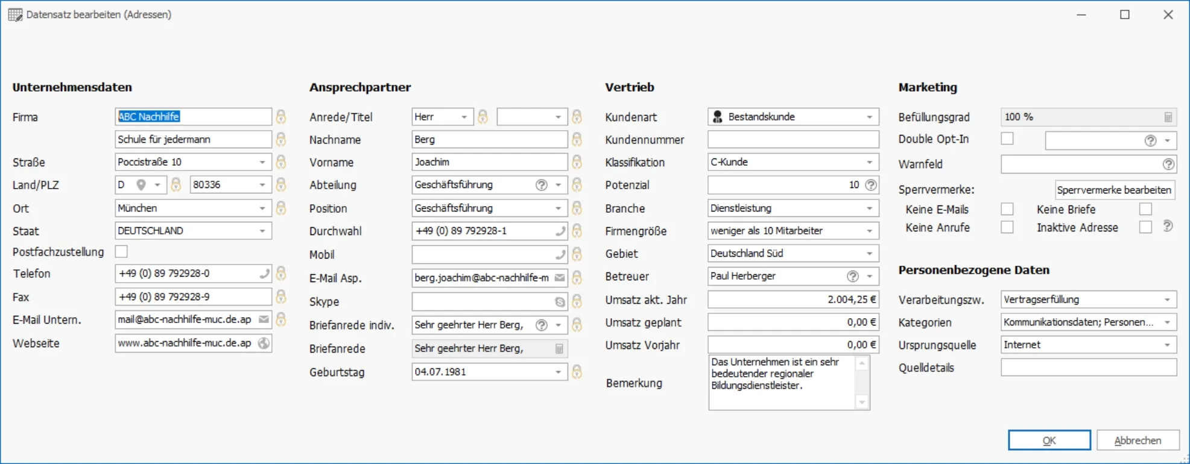The height and width of the screenshot is (464, 1190).
Task: Click the Kundennummer input field
Action: pos(793,139)
